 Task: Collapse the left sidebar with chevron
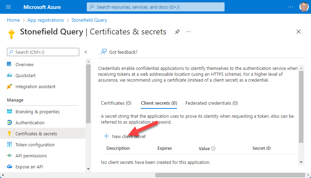(86, 52)
